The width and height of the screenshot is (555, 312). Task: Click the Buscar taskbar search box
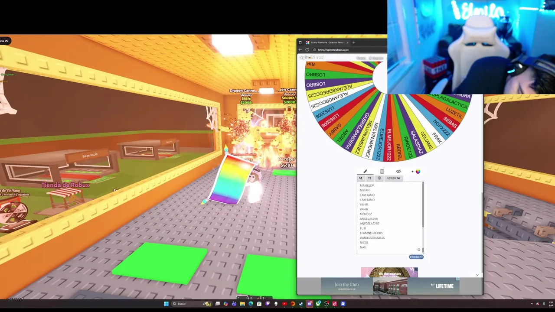[192, 304]
